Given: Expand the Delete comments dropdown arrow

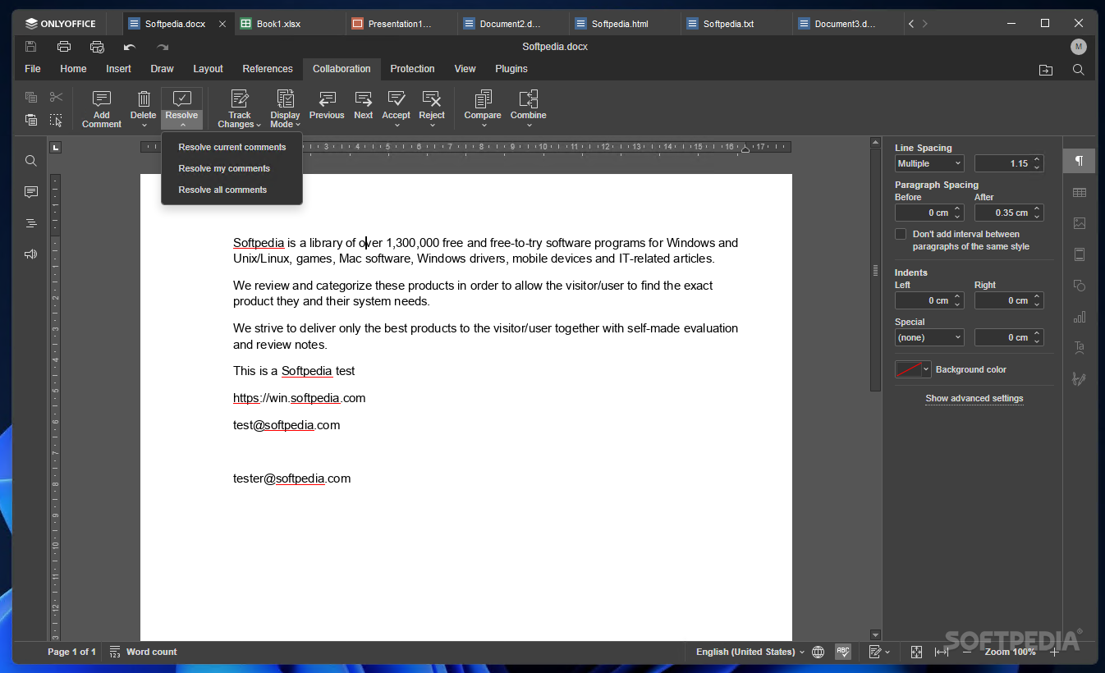Looking at the screenshot, I should [144, 126].
